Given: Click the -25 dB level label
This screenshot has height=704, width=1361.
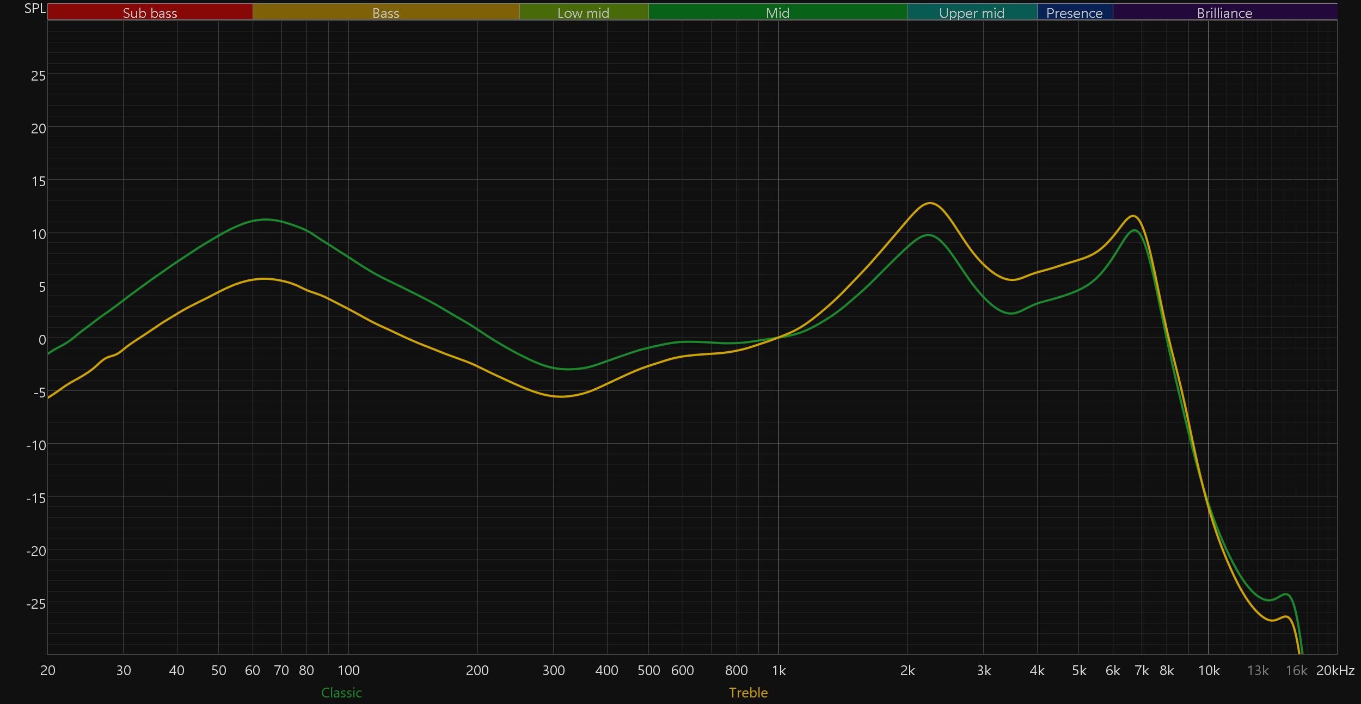Looking at the screenshot, I should point(36,604).
